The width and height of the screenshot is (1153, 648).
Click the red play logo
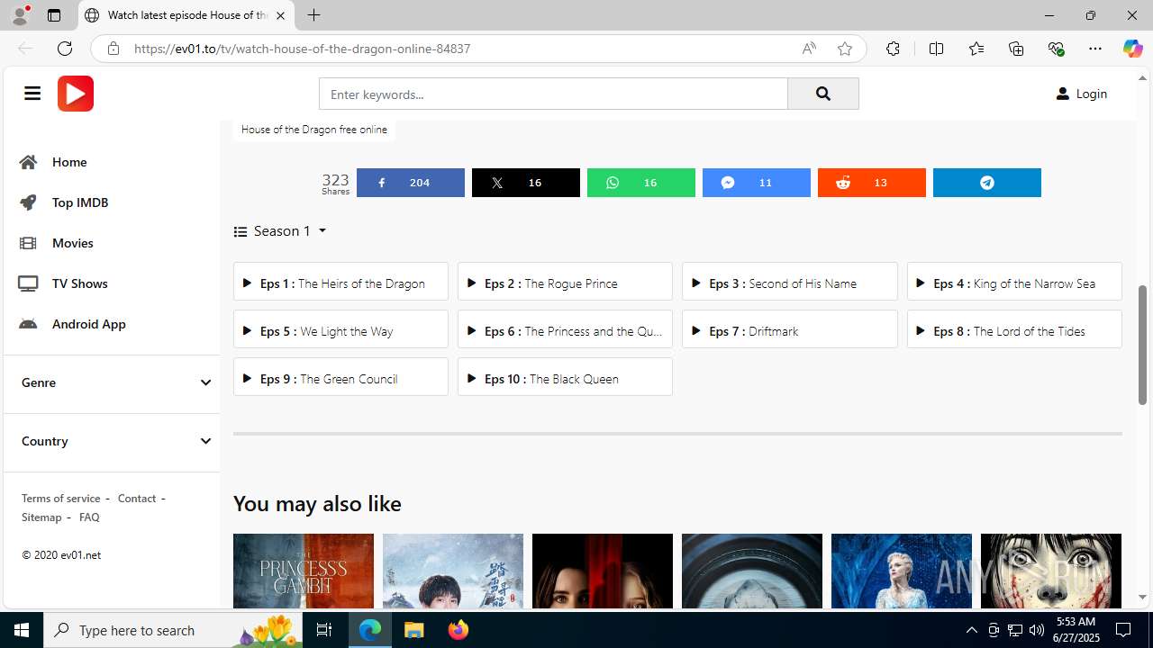click(76, 94)
